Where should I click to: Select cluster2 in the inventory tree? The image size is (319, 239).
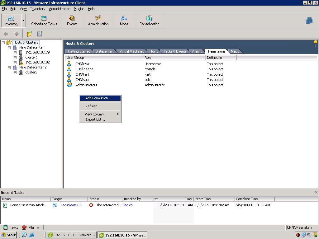[31, 72]
